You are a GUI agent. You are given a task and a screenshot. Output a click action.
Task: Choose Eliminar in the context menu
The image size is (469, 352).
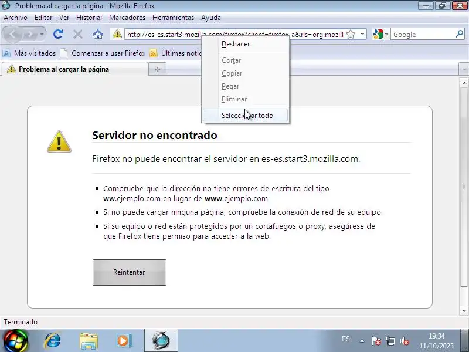click(246, 99)
